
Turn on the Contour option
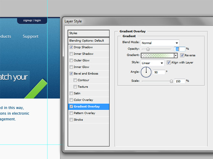[75, 80]
